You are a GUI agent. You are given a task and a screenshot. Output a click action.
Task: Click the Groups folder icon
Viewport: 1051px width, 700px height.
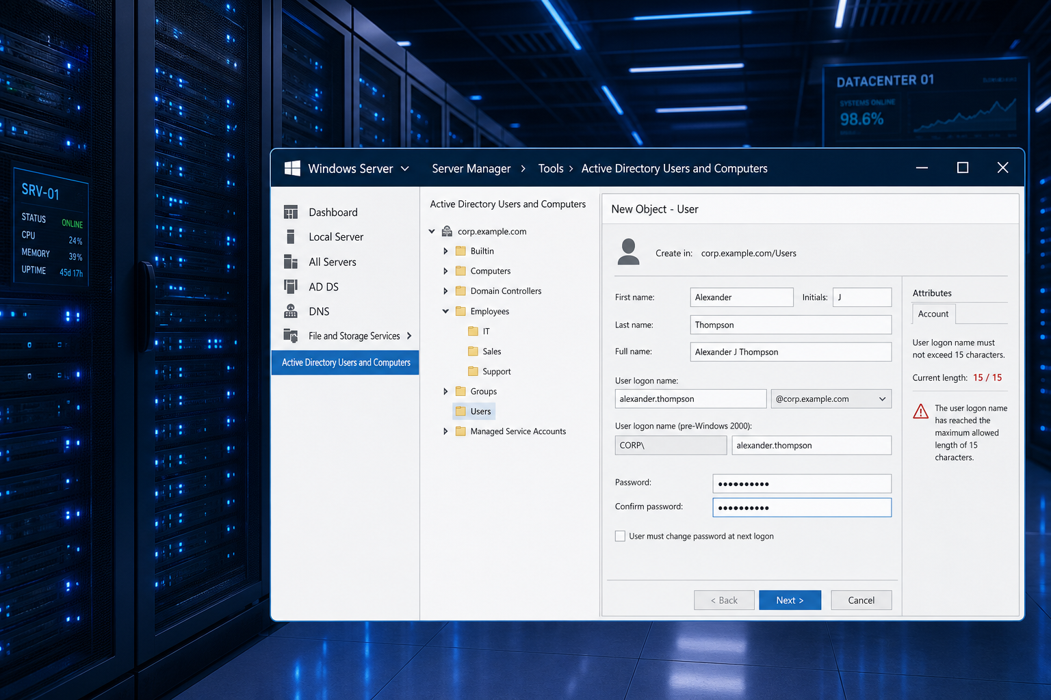click(460, 391)
